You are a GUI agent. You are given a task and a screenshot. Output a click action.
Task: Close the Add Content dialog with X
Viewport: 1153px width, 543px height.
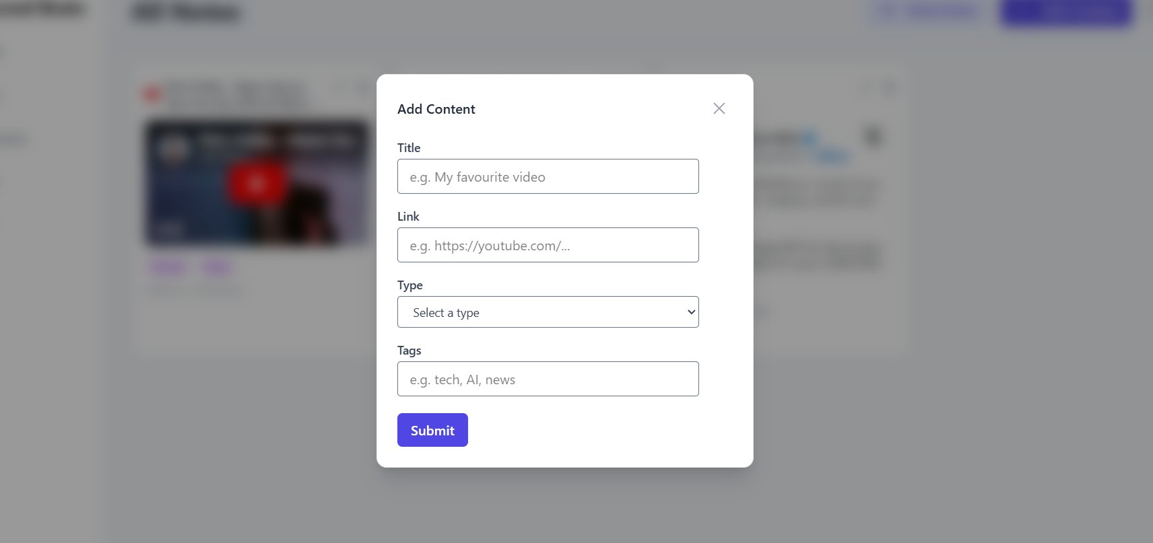point(719,108)
